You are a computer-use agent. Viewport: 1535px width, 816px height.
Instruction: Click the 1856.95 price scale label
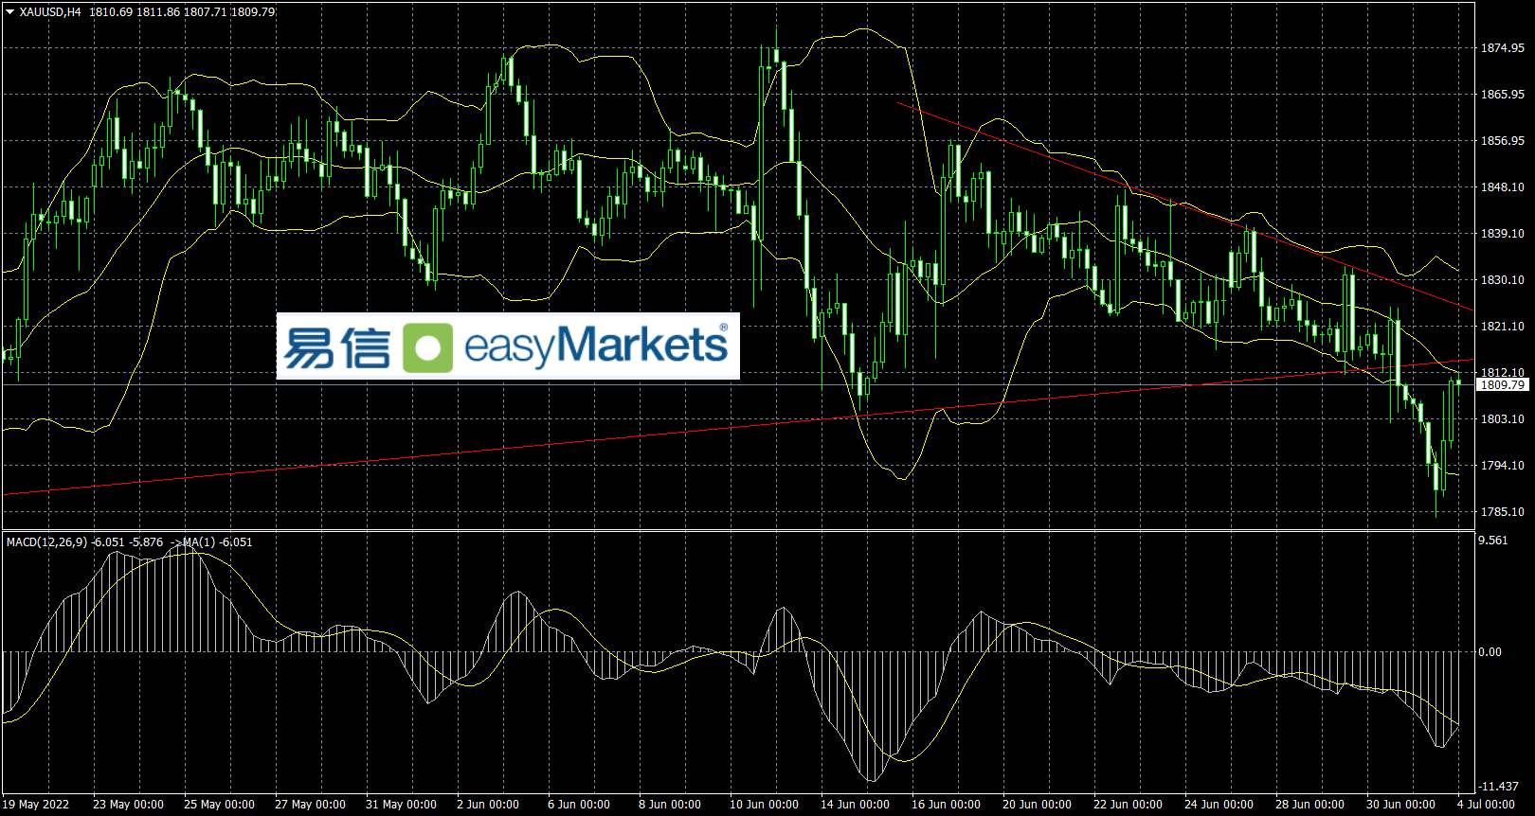click(1503, 141)
